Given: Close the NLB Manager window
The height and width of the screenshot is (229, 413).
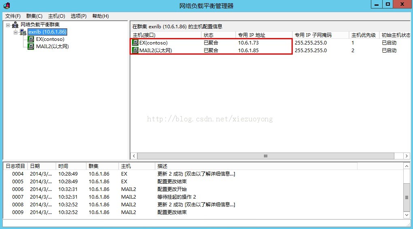Looking at the screenshot, I should coord(402,4).
